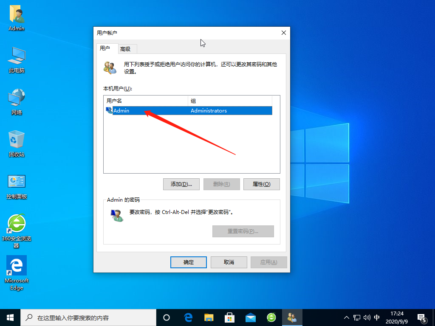Viewport: 435px width, 326px height.
Task: Close the 用户帐户 dialog
Action: click(x=283, y=33)
